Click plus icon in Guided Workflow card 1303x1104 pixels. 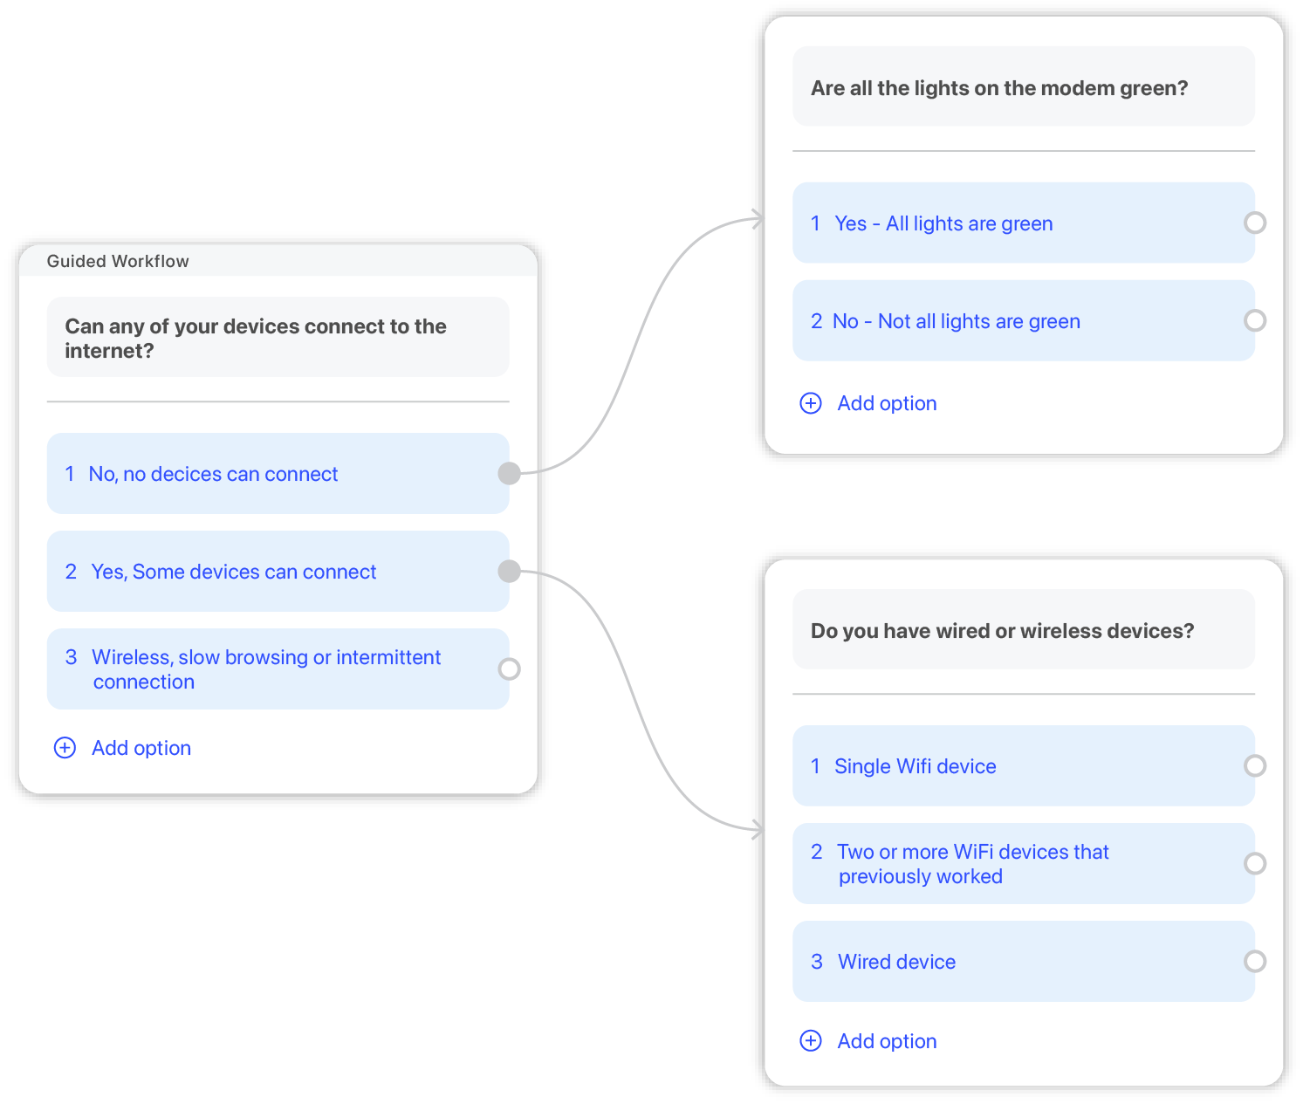pos(65,748)
